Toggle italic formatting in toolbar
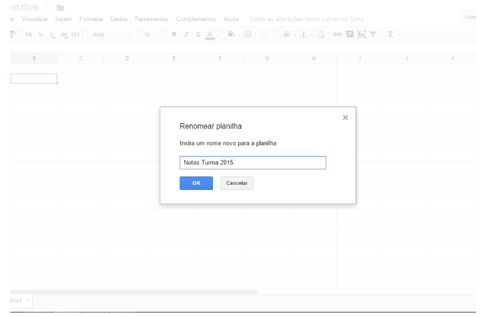The height and width of the screenshot is (317, 494). (x=186, y=34)
